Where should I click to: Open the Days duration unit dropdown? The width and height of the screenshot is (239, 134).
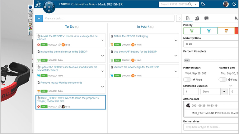(x=214, y=92)
